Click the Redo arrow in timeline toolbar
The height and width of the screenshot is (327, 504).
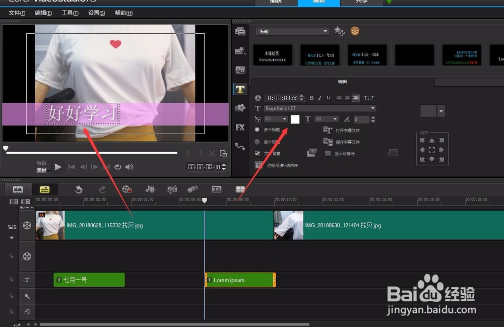[x=102, y=189]
